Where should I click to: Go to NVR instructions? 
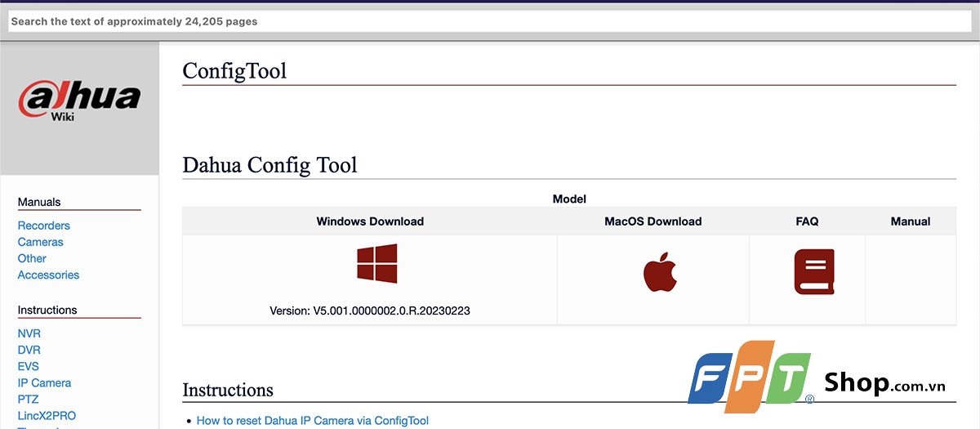(29, 333)
